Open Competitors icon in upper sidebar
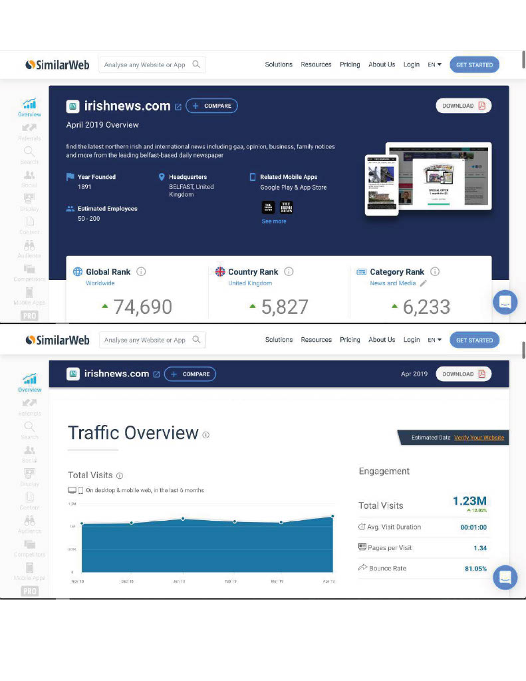Viewport: 526px width, 681px height. (x=29, y=269)
